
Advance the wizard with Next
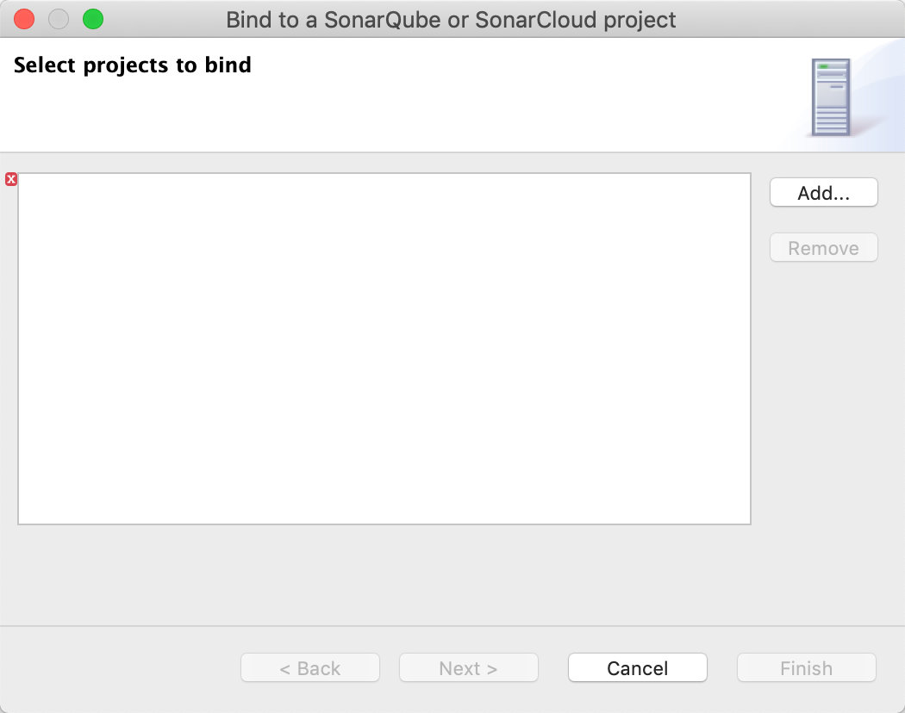tap(468, 668)
